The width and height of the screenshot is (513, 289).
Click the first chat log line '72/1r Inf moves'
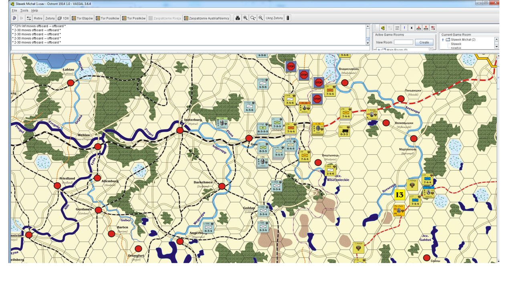coord(39,26)
